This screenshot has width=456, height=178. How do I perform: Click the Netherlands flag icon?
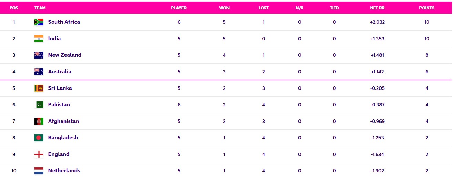[39, 171]
